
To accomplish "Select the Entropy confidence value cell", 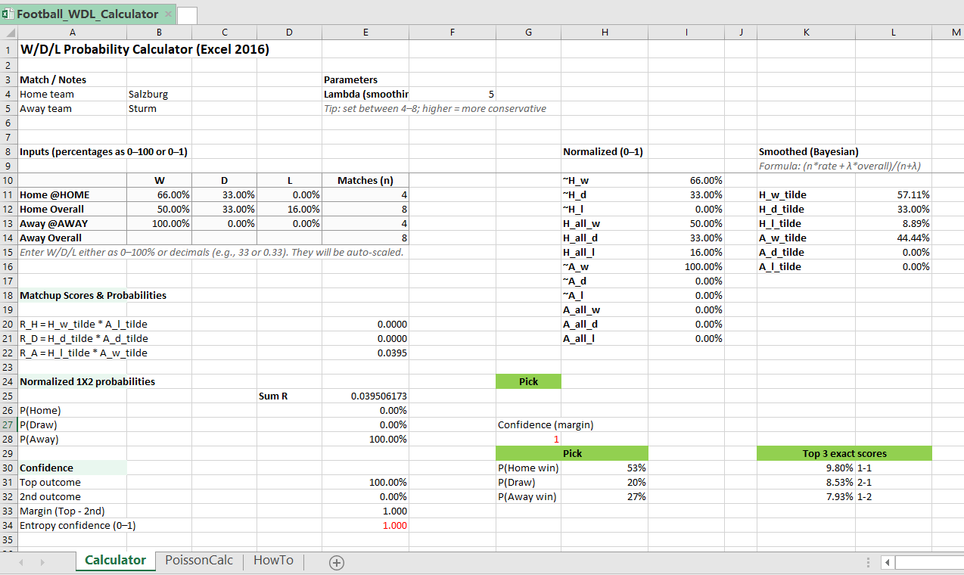I will 365,525.
